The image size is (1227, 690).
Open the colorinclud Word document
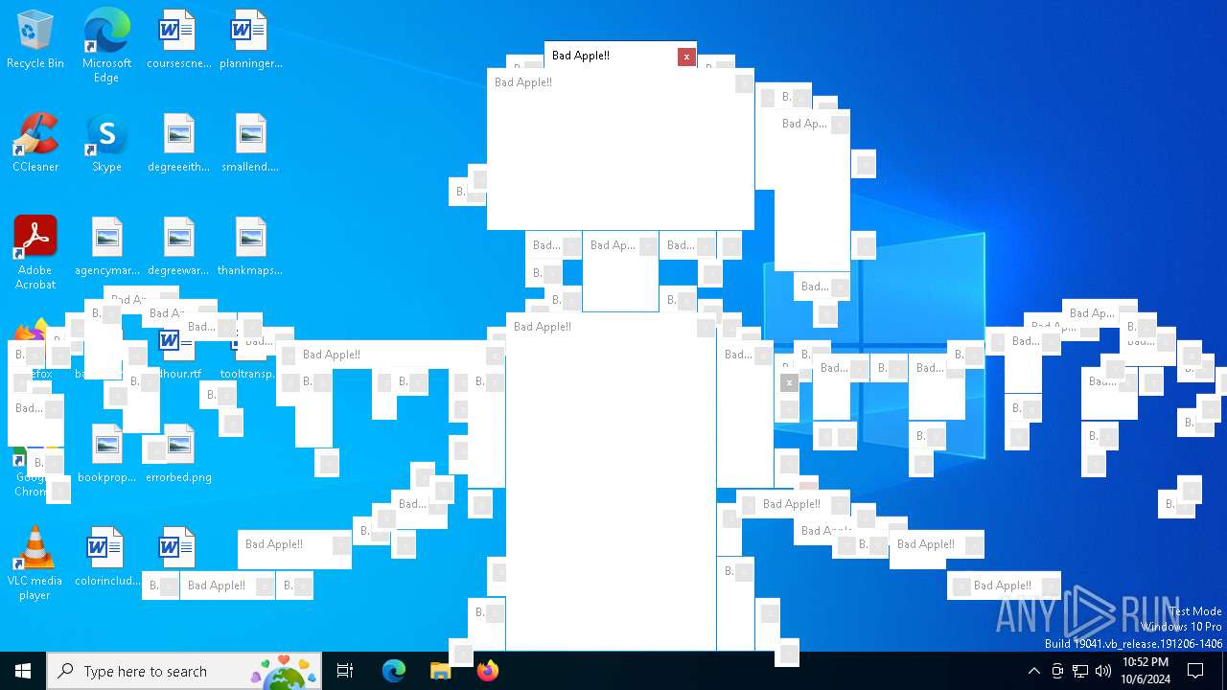coord(107,557)
